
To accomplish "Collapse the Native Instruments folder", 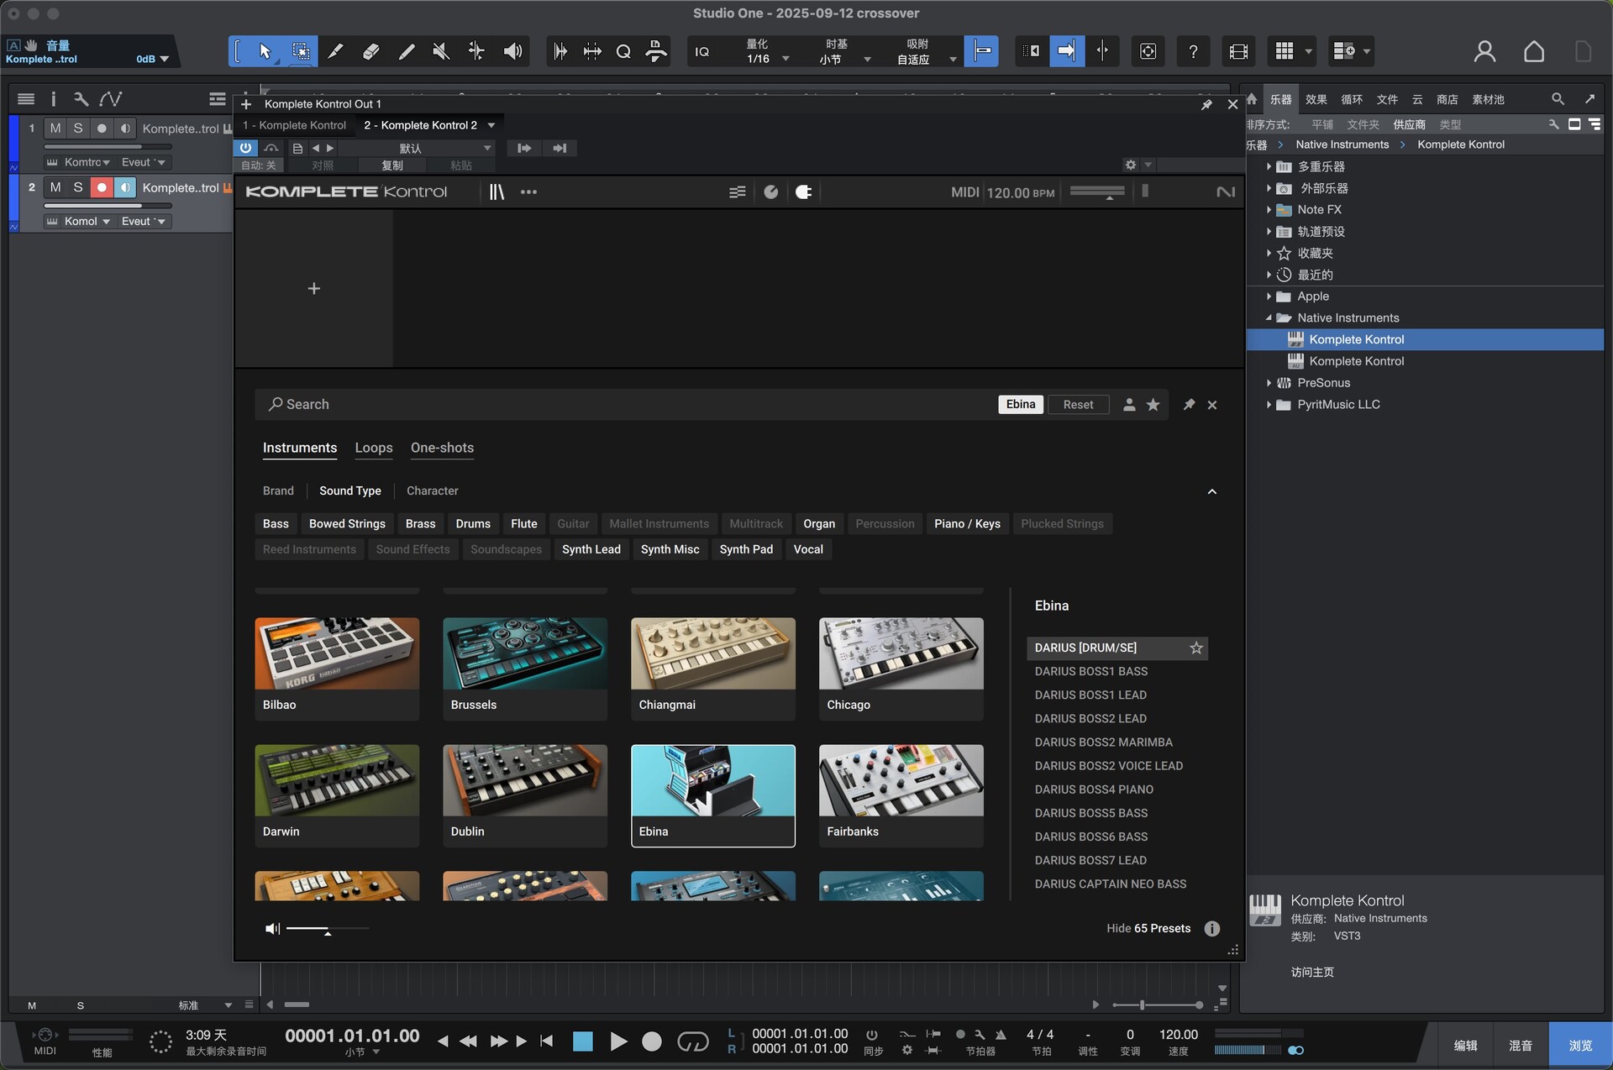I will 1269,318.
